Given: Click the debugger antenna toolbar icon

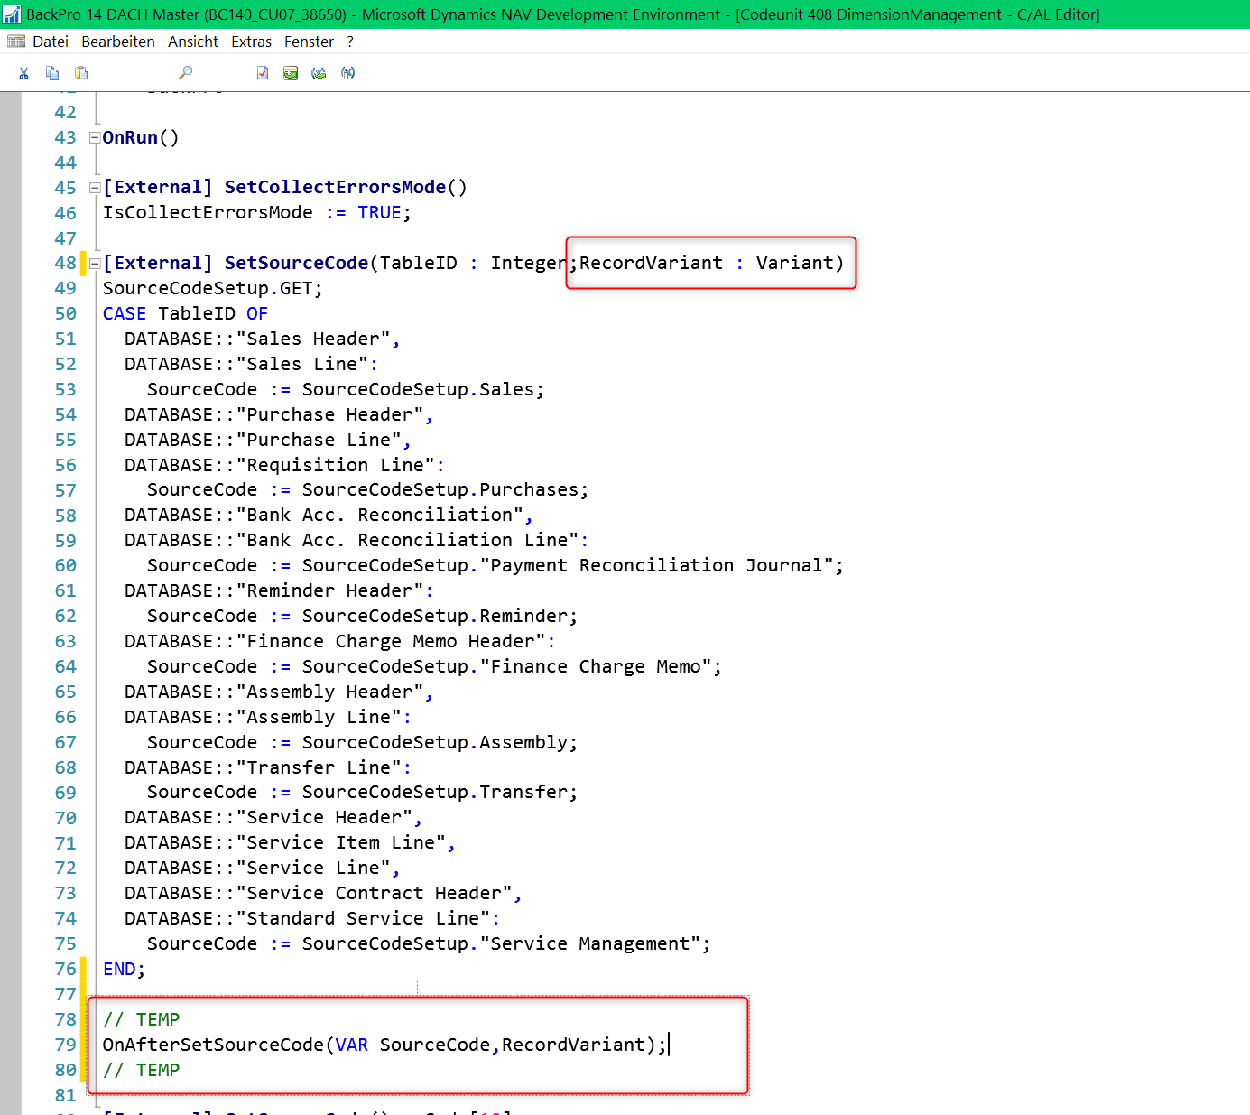Looking at the screenshot, I should coord(348,73).
